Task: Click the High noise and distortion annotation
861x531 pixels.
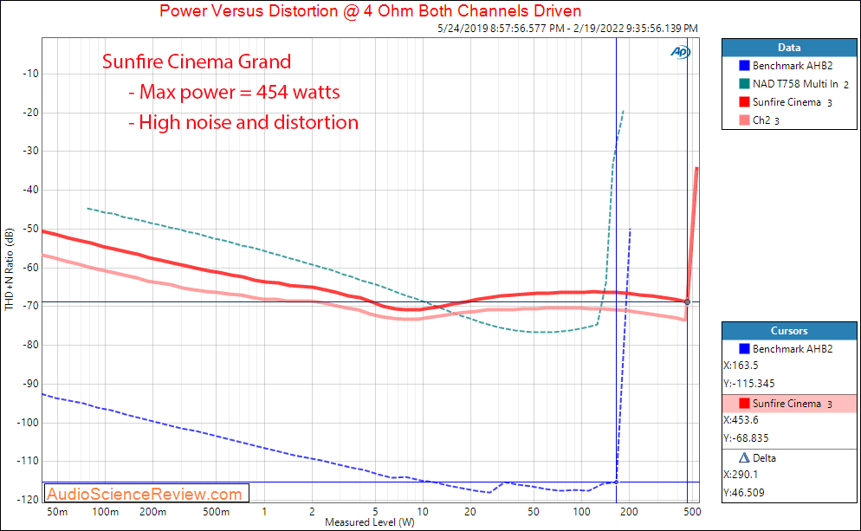Action: tap(243, 122)
